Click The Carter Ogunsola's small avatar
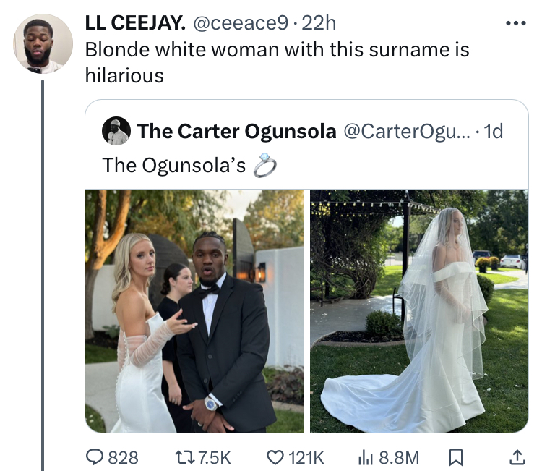542x471 pixels. coord(116,131)
